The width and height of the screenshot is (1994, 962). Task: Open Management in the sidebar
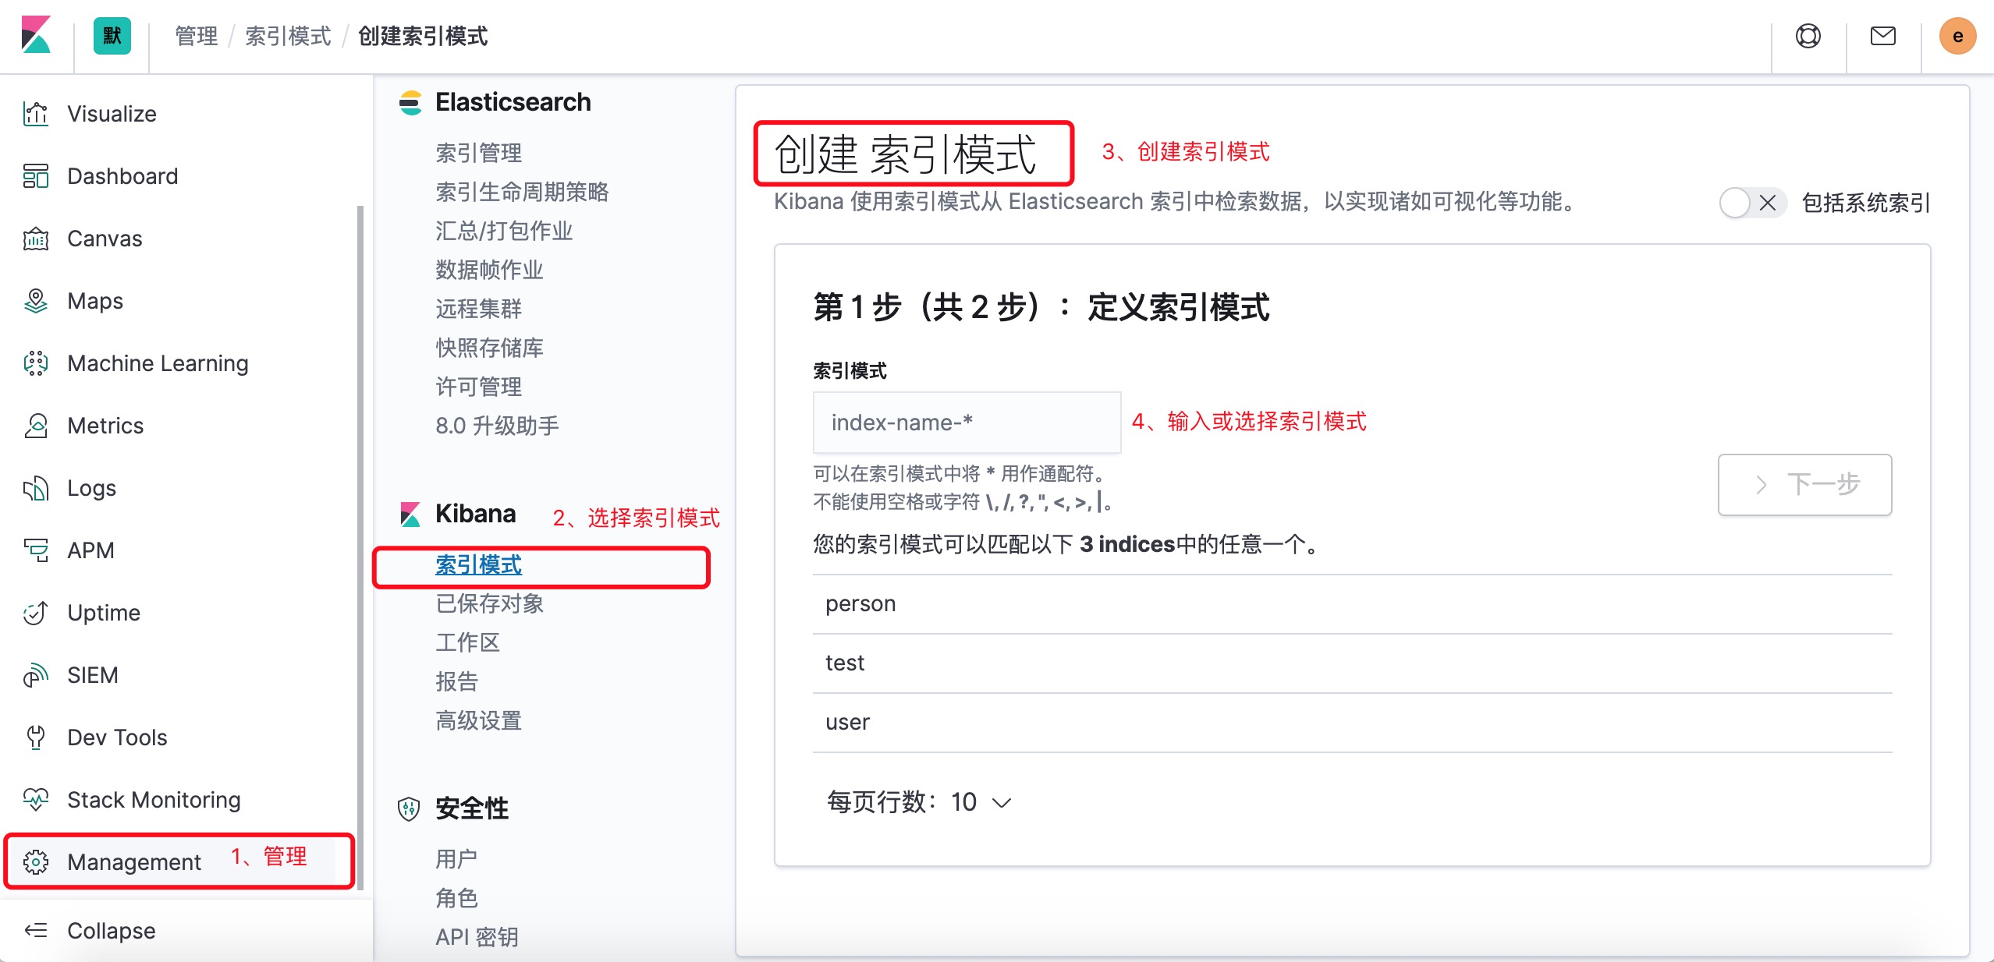[133, 862]
